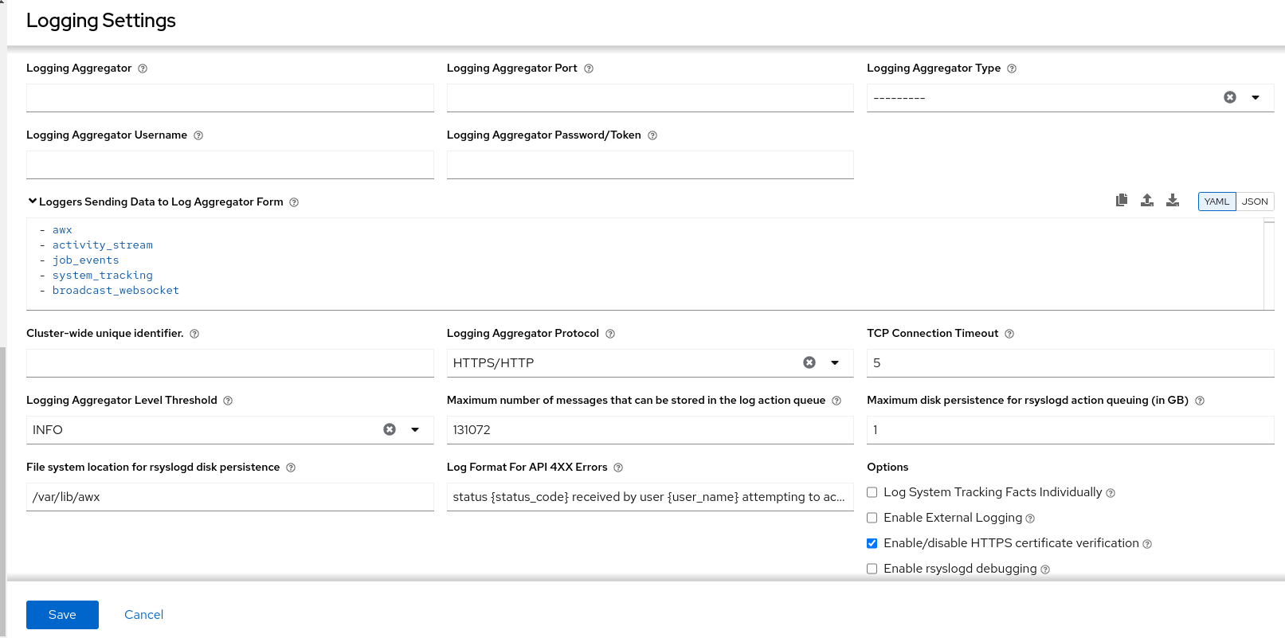Enable Log System Tracking Facts Individually
The width and height of the screenshot is (1285, 638).
pyautogui.click(x=872, y=492)
